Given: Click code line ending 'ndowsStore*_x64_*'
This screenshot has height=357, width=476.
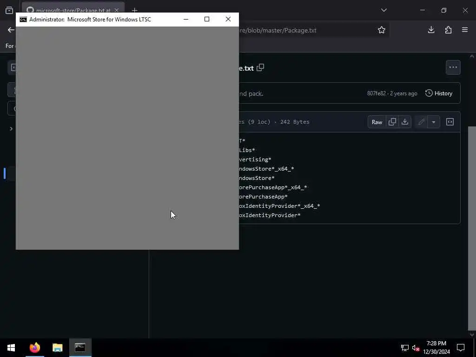Looking at the screenshot, I should (266, 169).
